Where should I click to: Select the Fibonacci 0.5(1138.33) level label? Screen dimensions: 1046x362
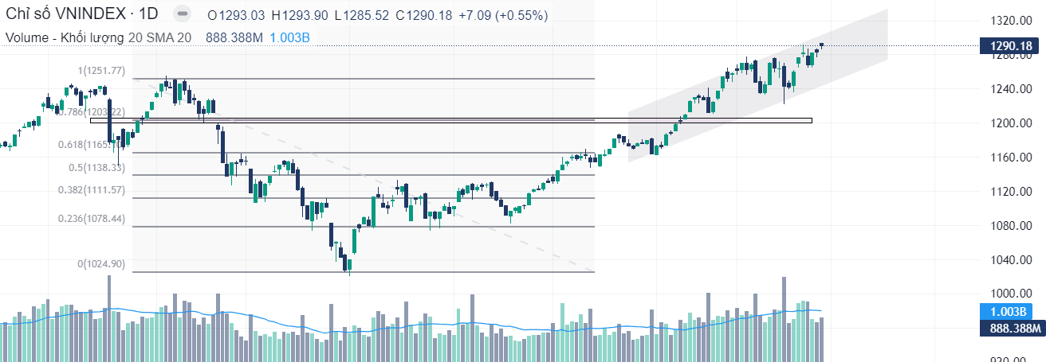coord(96,168)
